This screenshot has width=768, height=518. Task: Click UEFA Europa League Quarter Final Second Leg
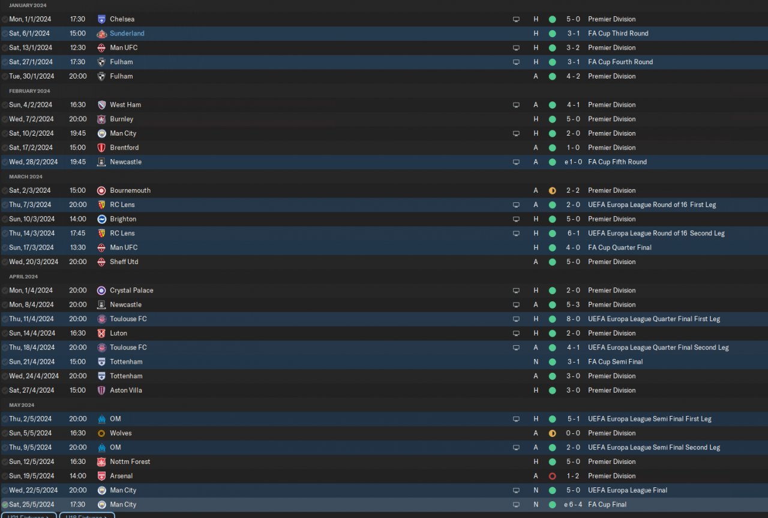[658, 348]
